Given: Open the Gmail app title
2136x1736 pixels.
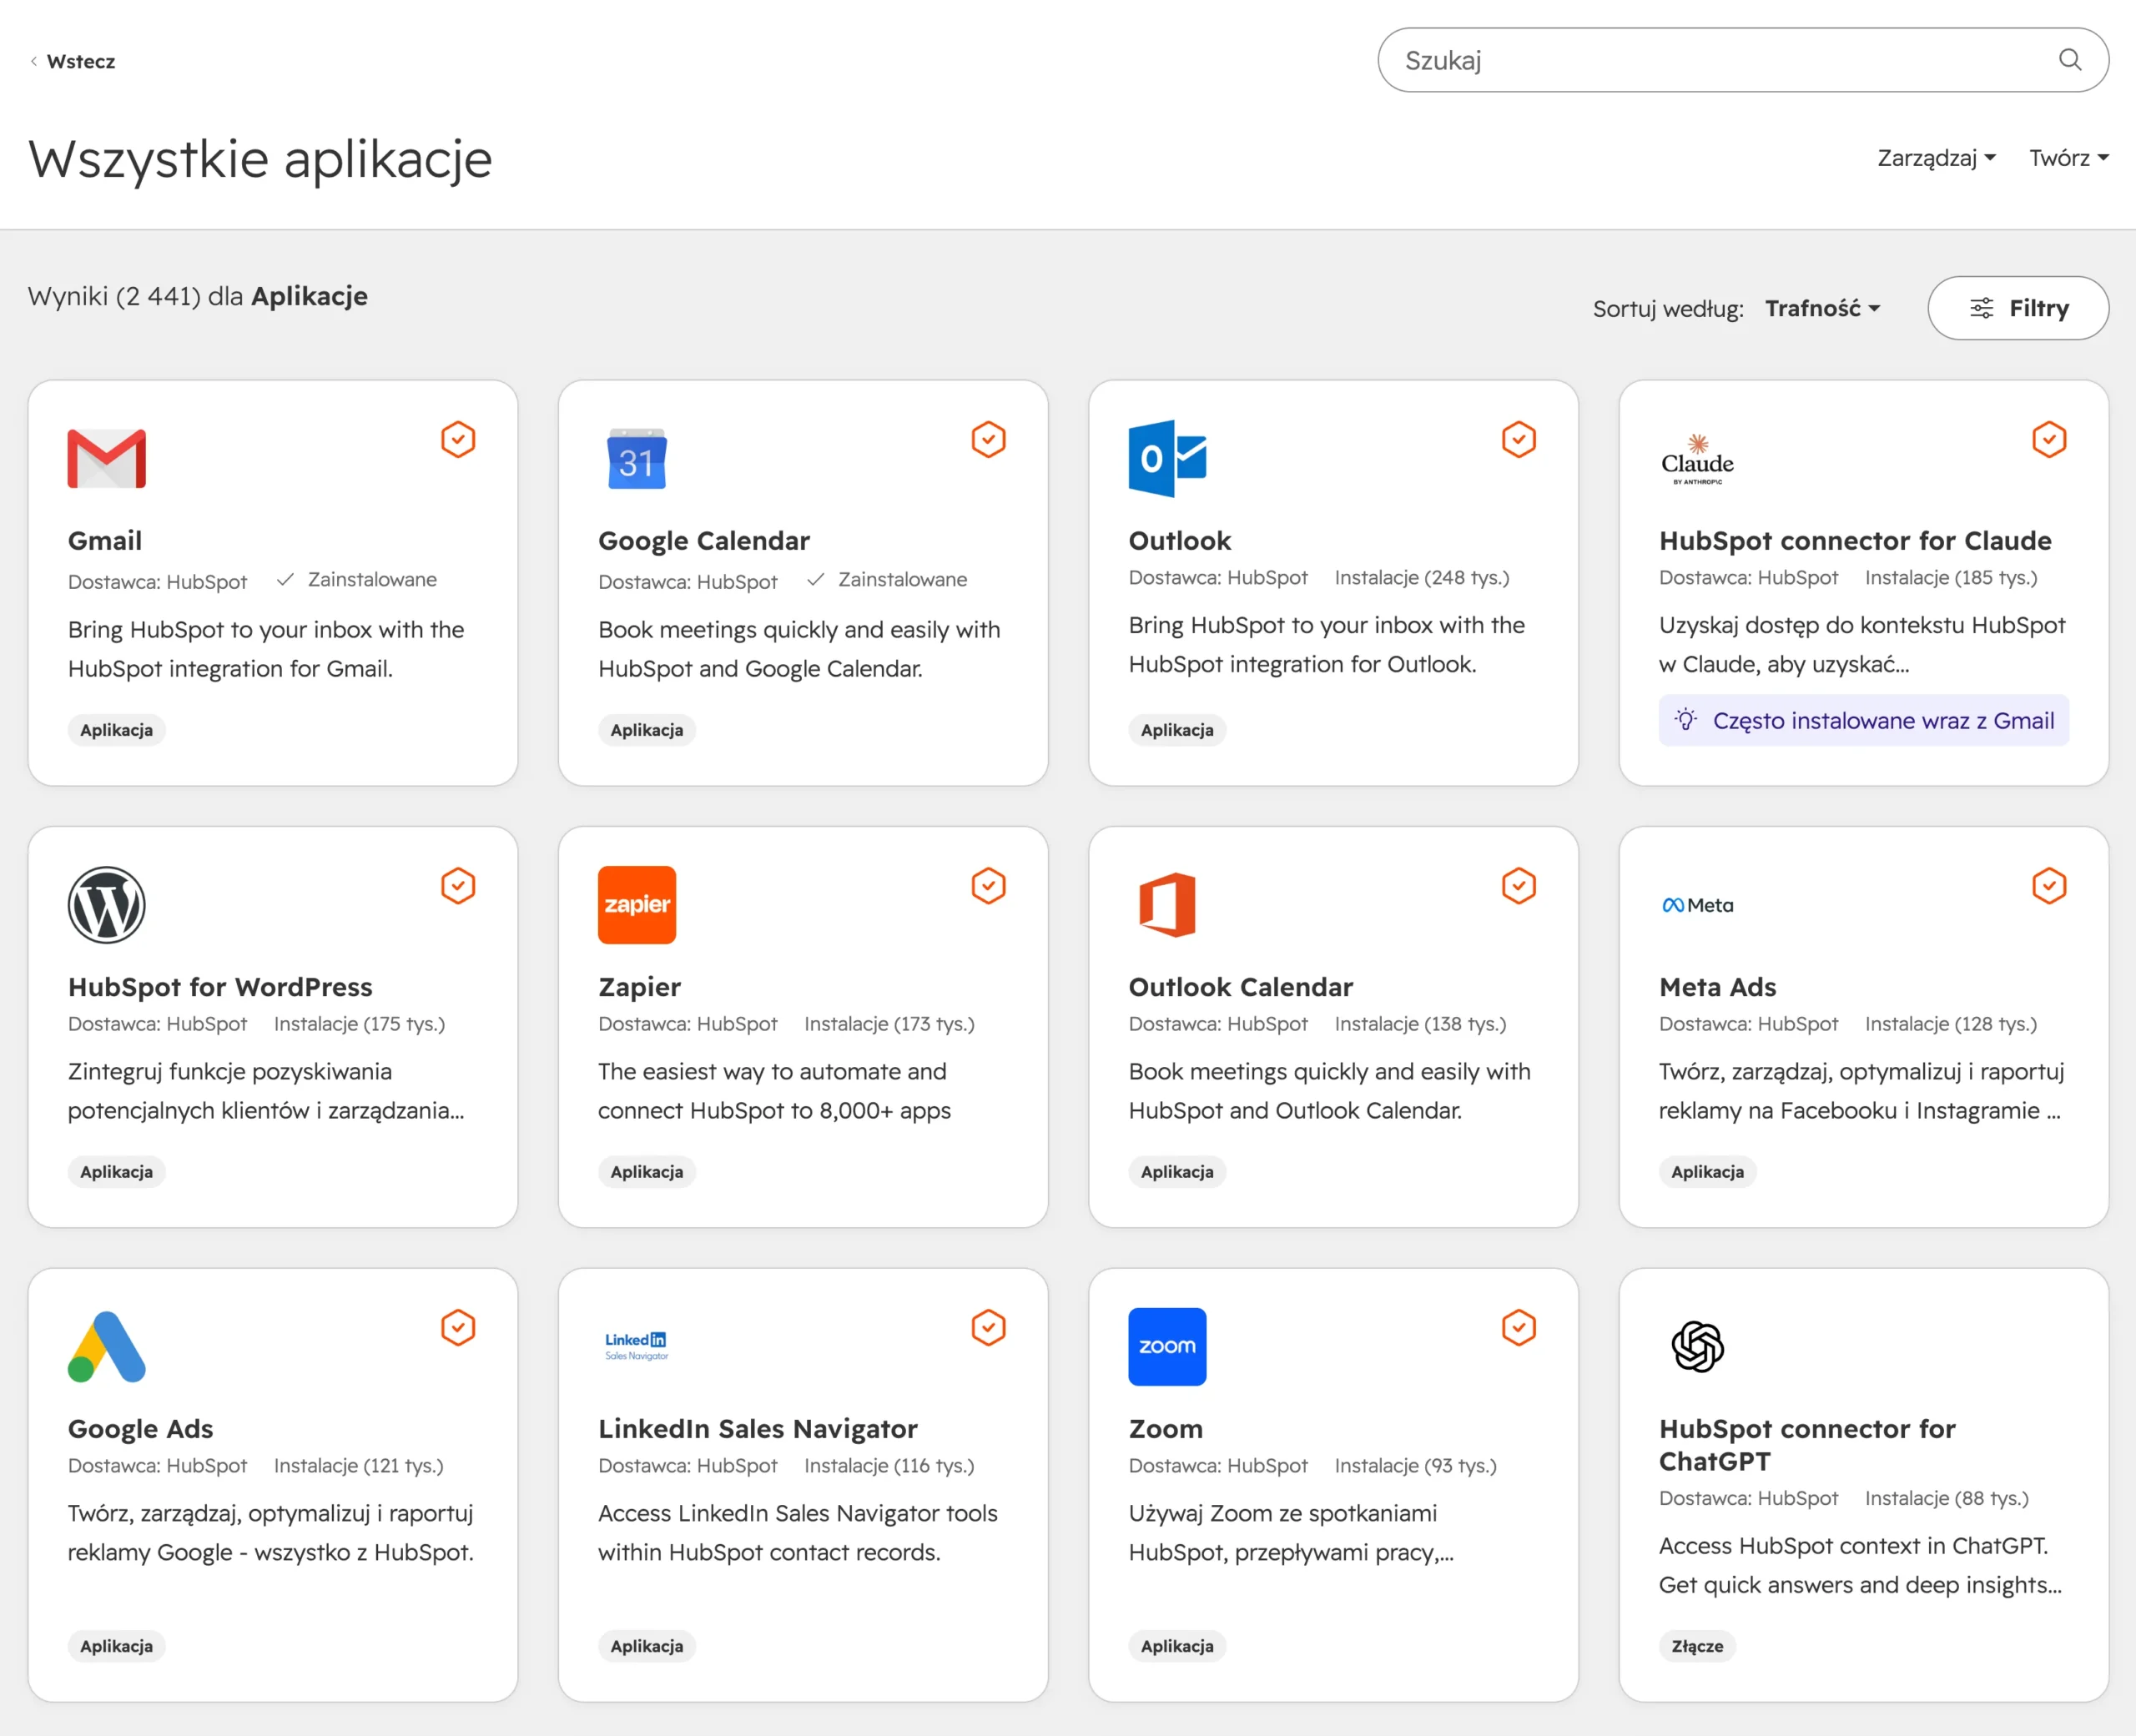Looking at the screenshot, I should [x=105, y=541].
